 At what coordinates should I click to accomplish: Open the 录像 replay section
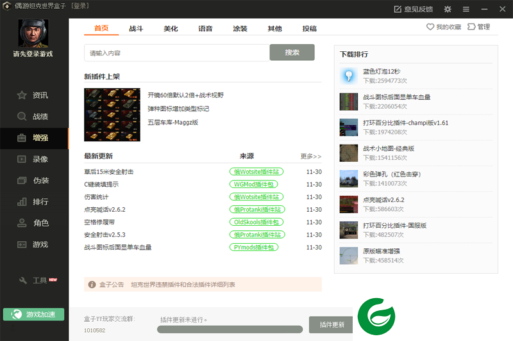point(34,159)
